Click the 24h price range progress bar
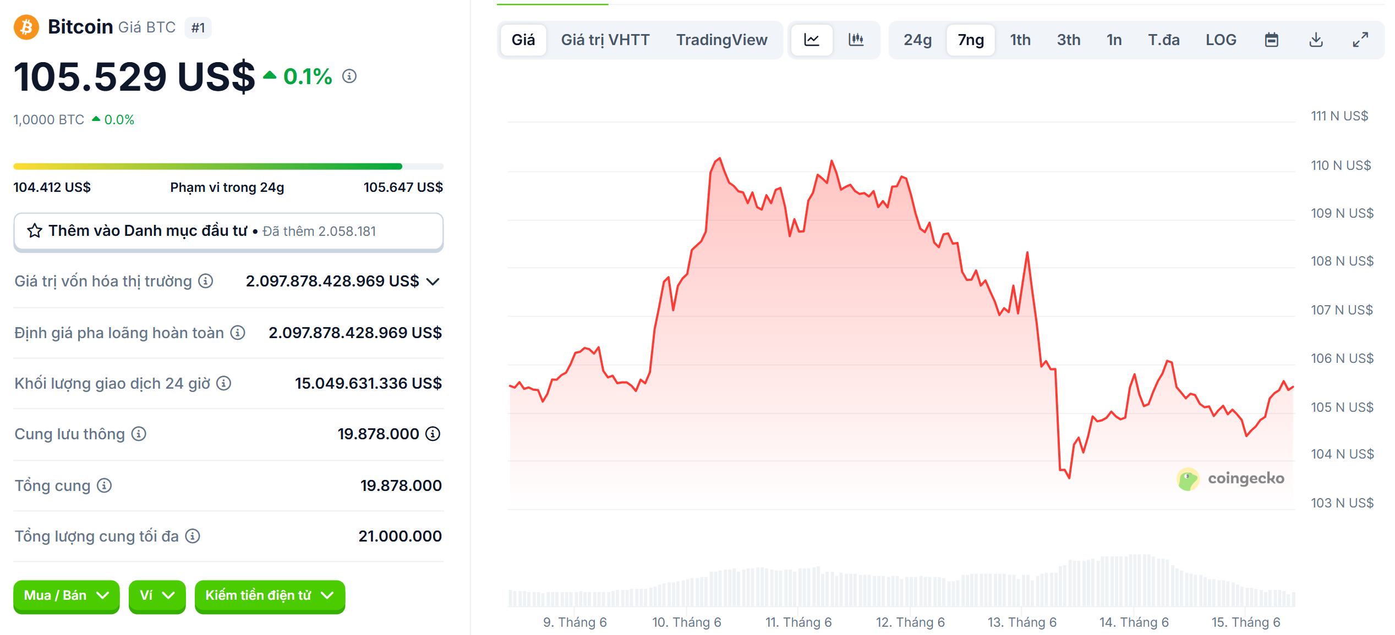This screenshot has width=1395, height=635. (x=228, y=166)
